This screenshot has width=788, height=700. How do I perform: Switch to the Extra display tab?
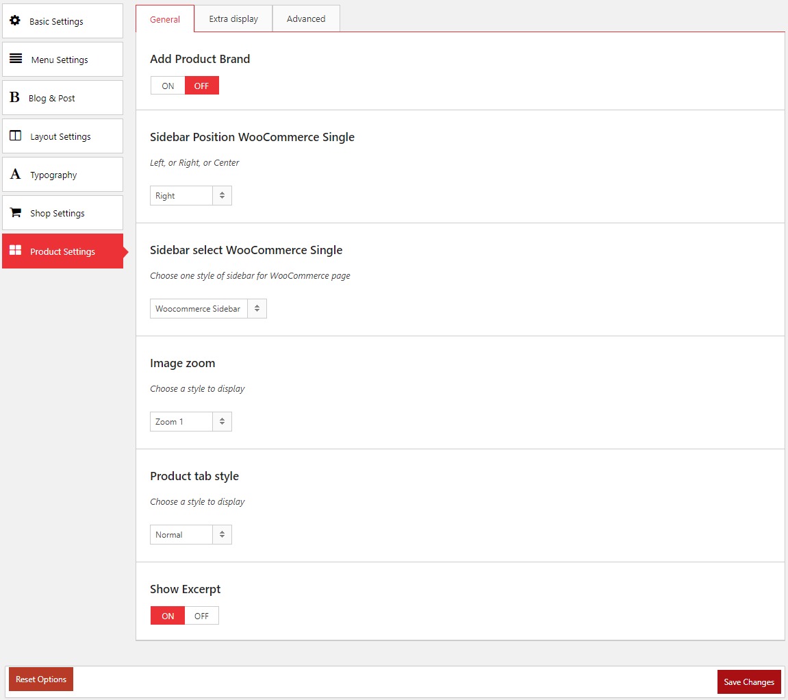point(233,19)
